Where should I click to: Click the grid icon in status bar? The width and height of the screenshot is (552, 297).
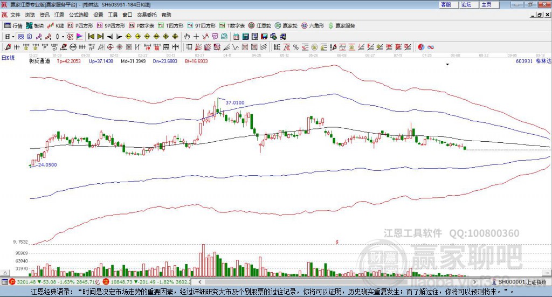click(4, 282)
